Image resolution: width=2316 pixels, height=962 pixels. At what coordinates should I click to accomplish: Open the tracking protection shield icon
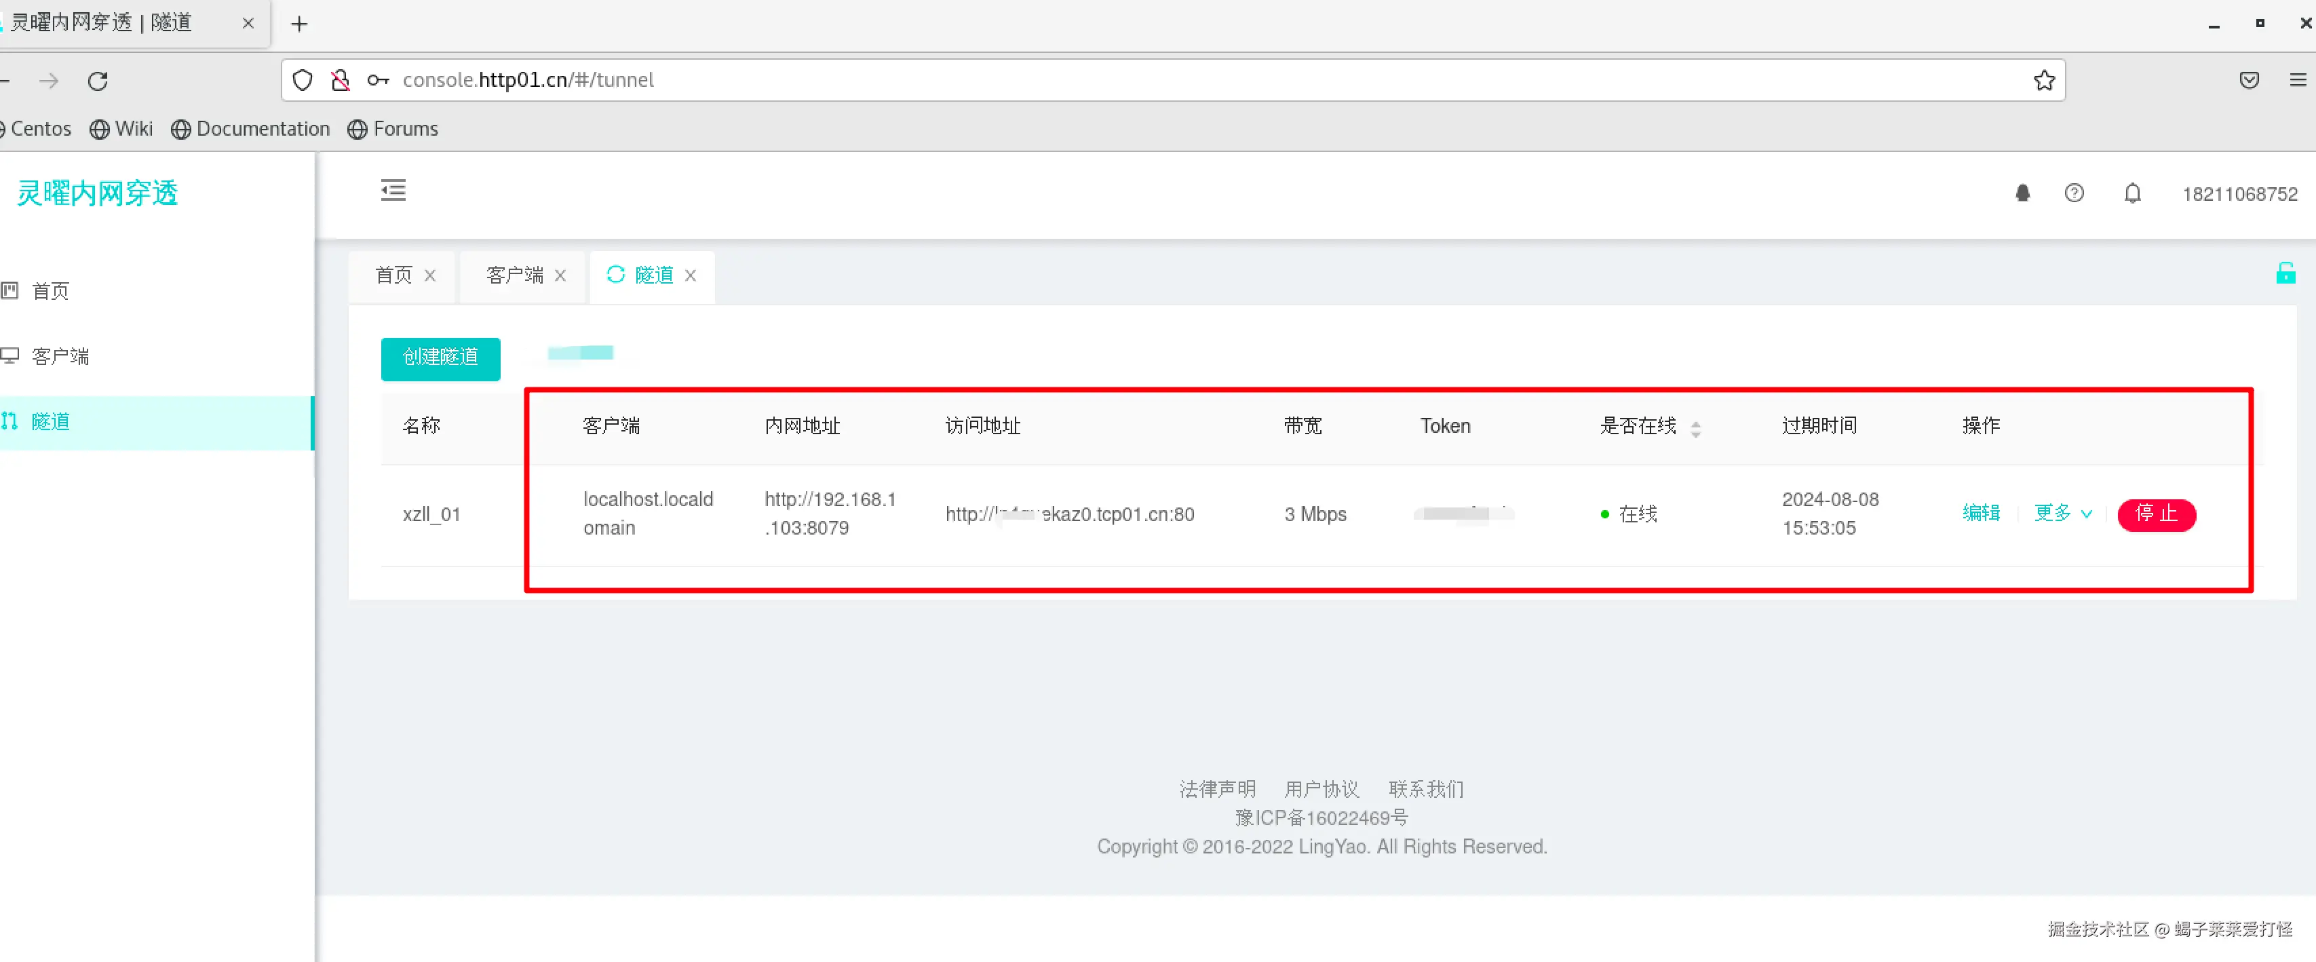[303, 80]
